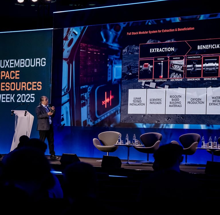Open the sensor module image

194,68
